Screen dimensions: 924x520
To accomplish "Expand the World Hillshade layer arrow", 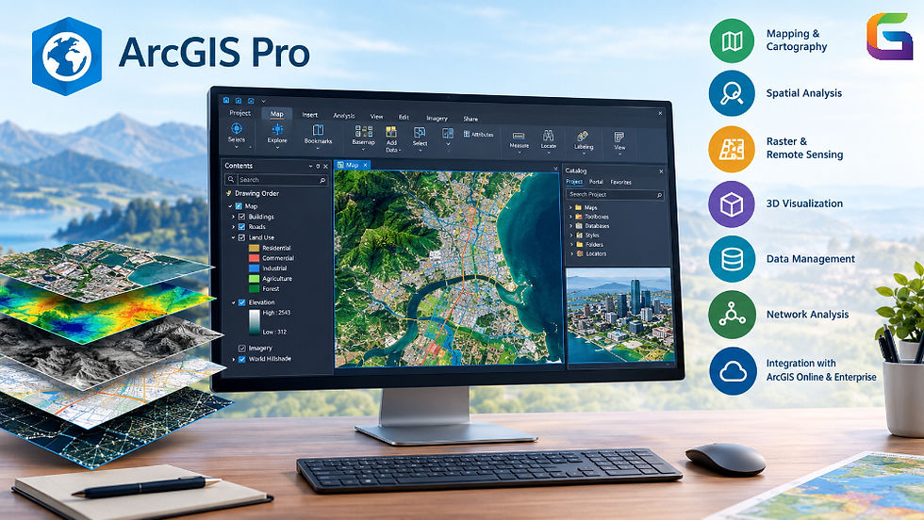I will [x=234, y=359].
